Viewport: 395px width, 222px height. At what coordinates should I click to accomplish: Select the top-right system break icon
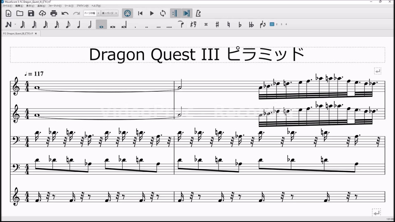click(378, 71)
